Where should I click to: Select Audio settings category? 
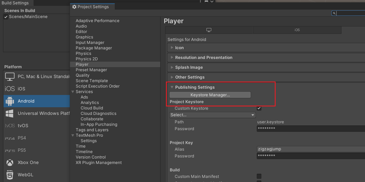point(81,26)
